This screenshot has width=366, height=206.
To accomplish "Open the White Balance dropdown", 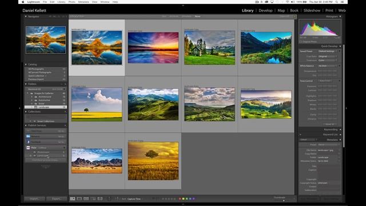I will 328,66.
